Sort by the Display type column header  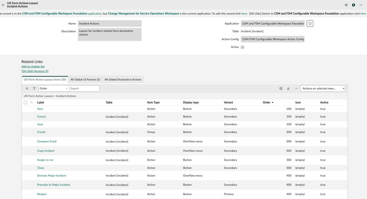coord(191,102)
